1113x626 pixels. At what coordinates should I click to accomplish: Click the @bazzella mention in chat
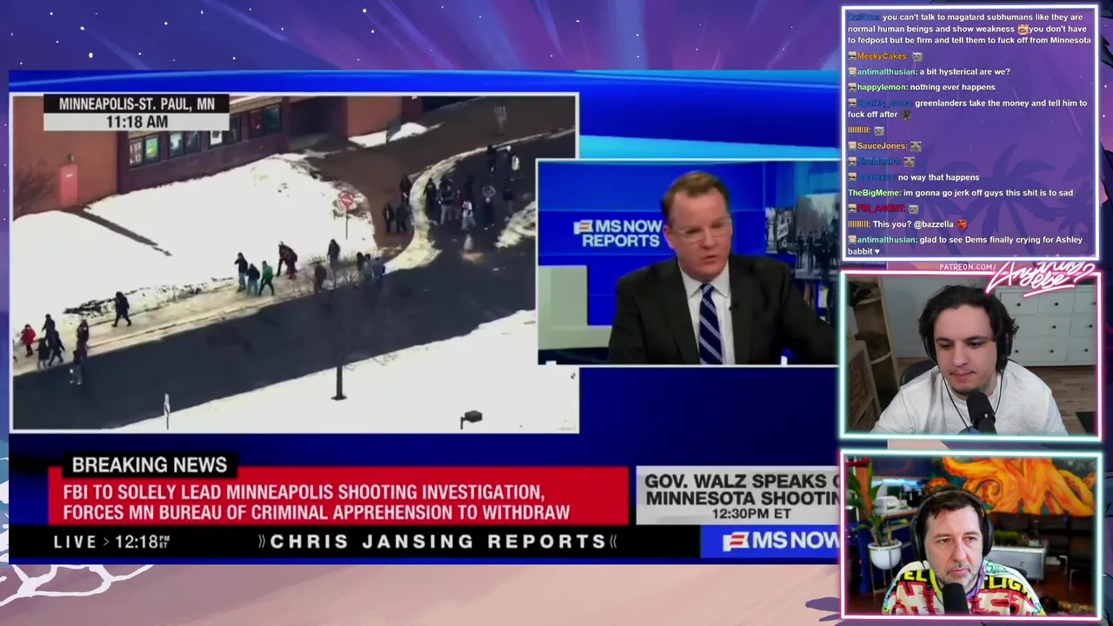click(x=933, y=224)
